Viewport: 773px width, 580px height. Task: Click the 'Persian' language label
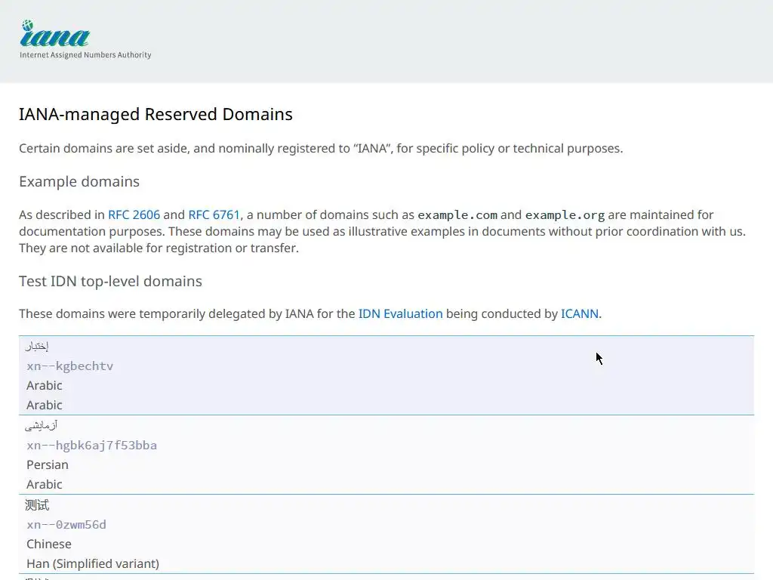click(x=48, y=464)
